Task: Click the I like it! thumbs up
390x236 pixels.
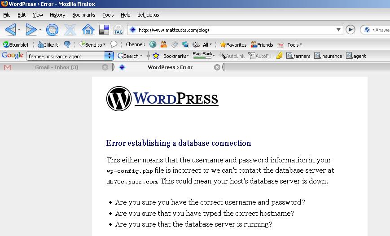Action: click(48, 45)
